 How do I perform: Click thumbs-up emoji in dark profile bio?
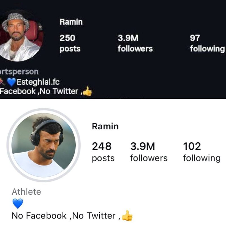[x=87, y=91]
